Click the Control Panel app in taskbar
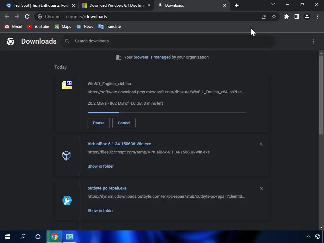 (69, 237)
